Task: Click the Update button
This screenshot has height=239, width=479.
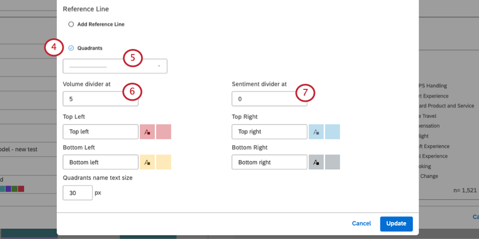Action: coord(396,223)
